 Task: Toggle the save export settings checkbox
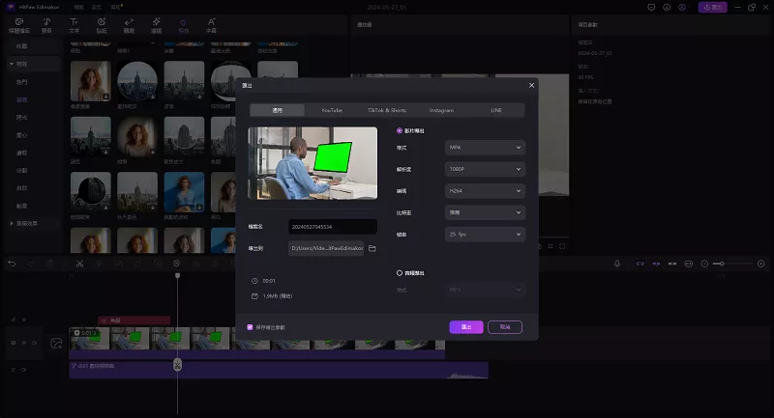click(251, 327)
